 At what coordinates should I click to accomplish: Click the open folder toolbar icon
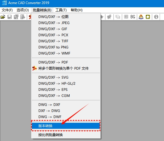tap(3, 17)
